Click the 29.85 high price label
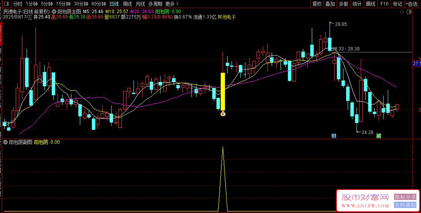The width and height of the screenshot is (421, 213). point(341,24)
